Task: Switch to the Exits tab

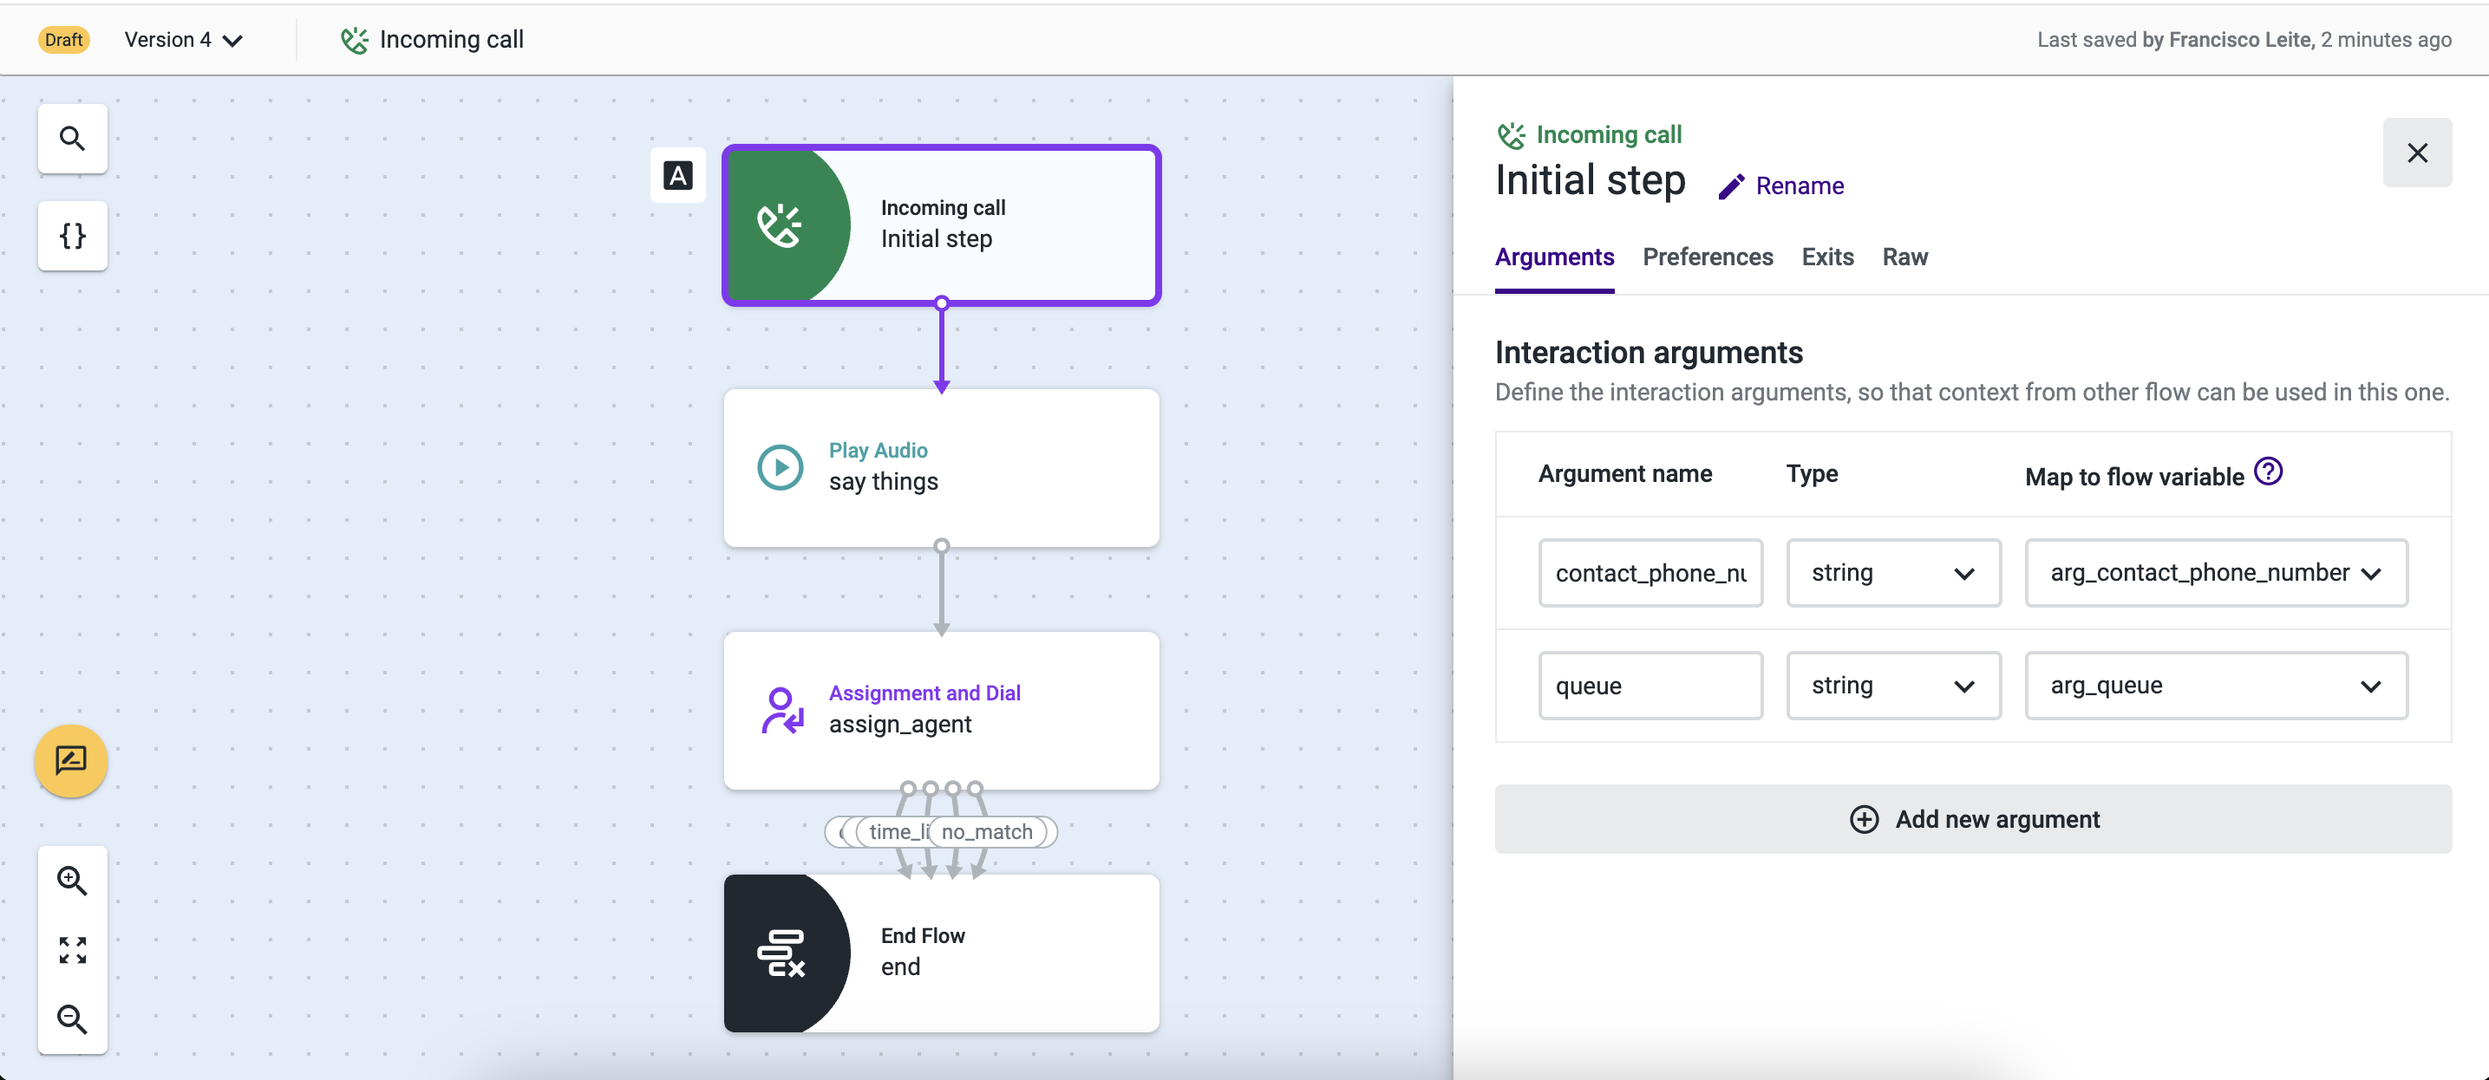Action: tap(1827, 257)
